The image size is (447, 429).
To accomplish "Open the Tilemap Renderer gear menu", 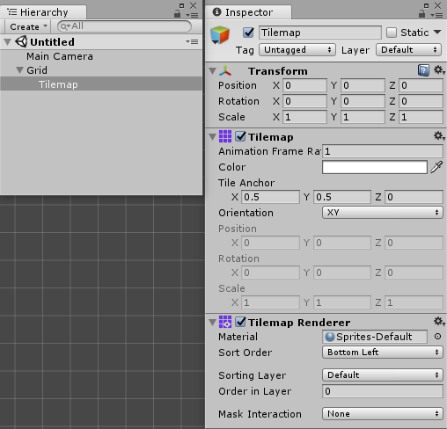I will click(439, 322).
